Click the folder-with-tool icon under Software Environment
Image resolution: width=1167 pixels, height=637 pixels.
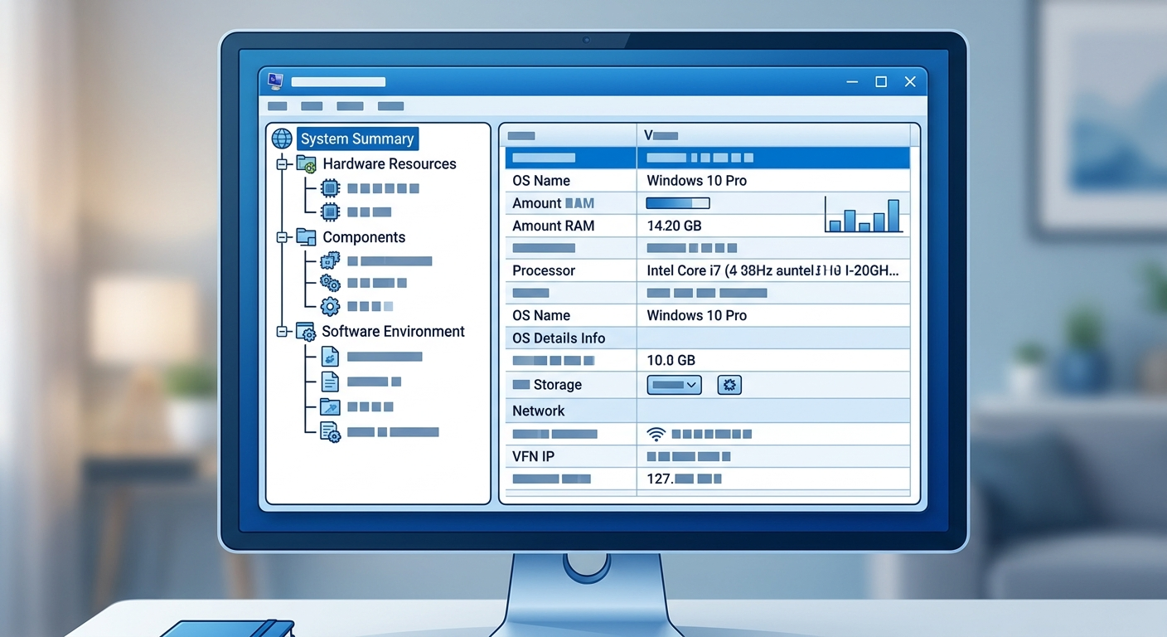(x=330, y=406)
